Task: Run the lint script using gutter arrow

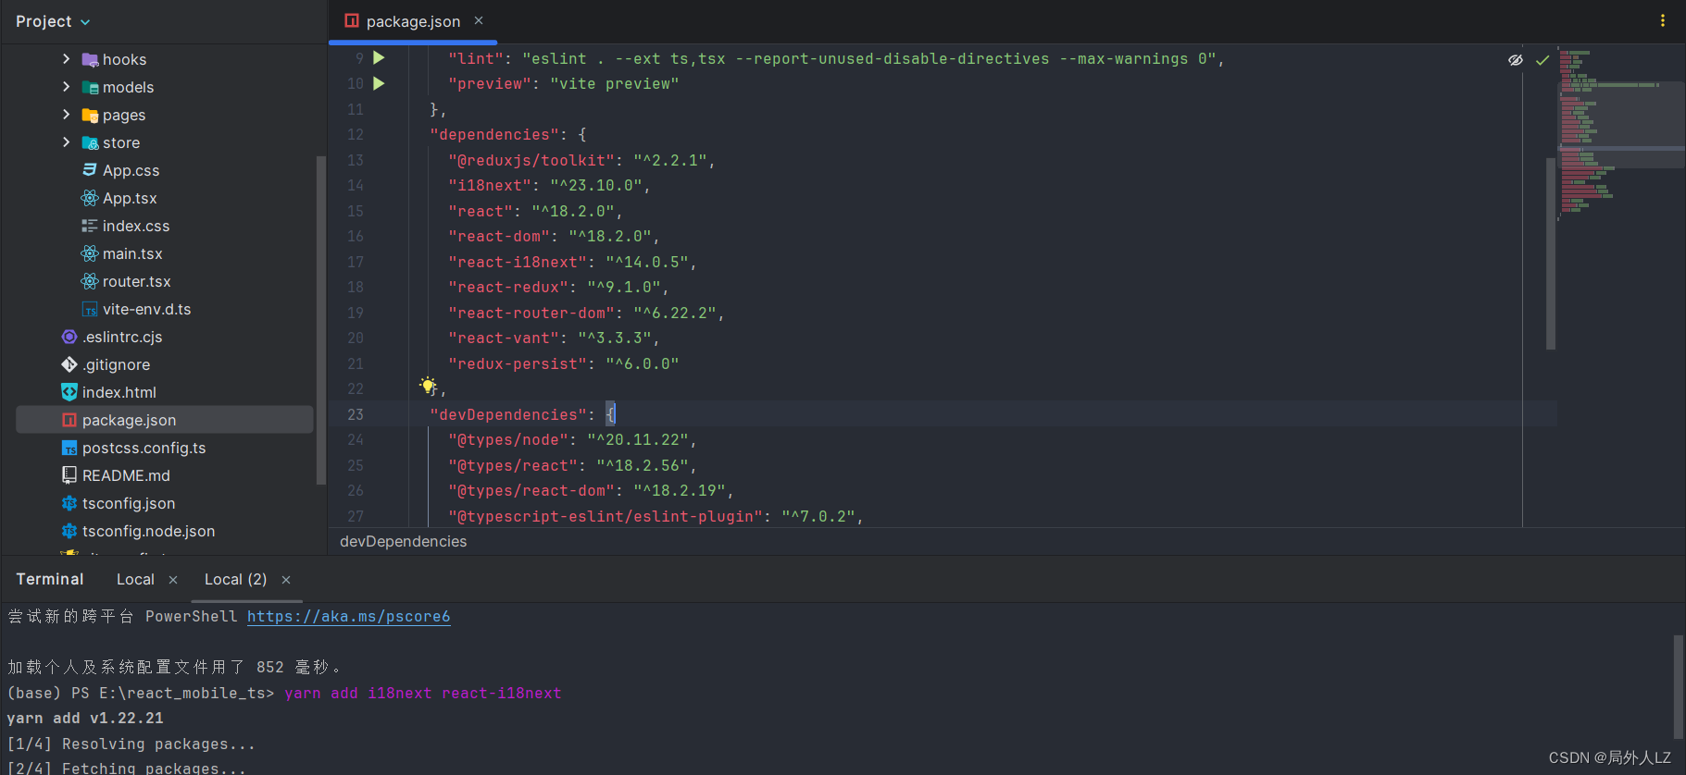Action: 379,57
